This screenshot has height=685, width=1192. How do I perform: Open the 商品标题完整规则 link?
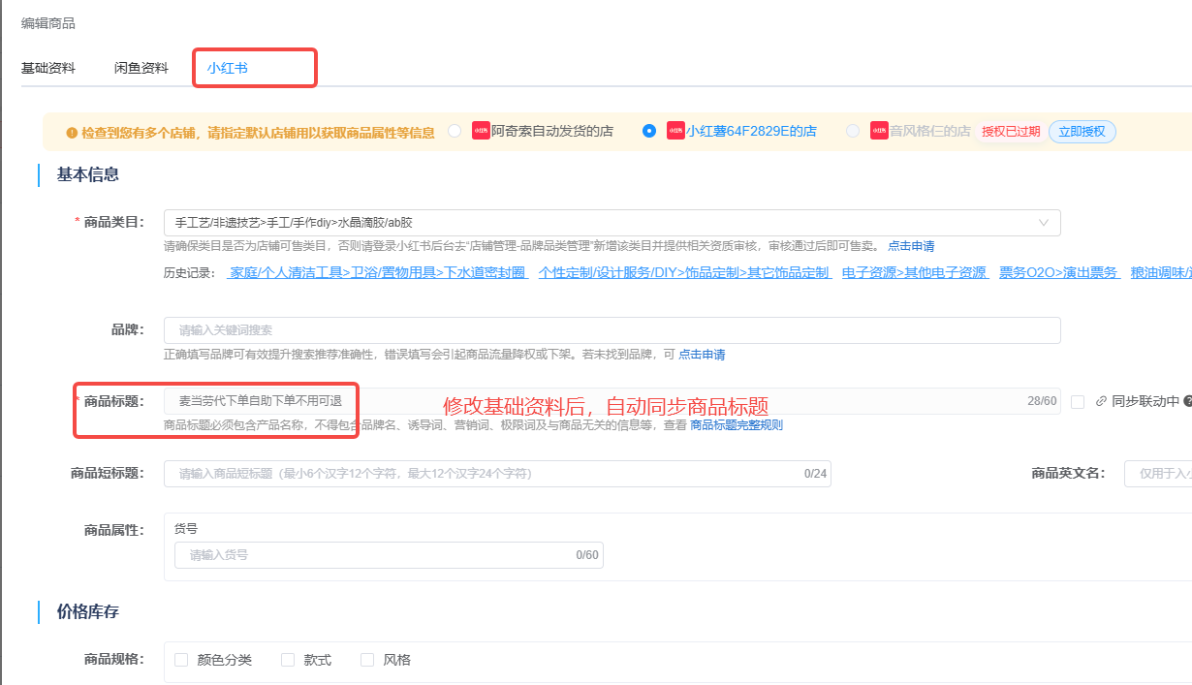tap(737, 425)
